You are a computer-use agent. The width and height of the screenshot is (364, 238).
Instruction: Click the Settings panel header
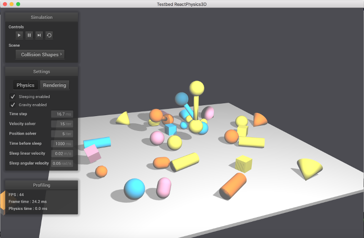(x=42, y=72)
